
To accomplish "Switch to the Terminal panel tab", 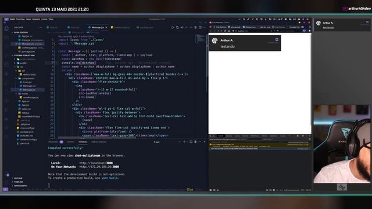I will click(x=83, y=142).
